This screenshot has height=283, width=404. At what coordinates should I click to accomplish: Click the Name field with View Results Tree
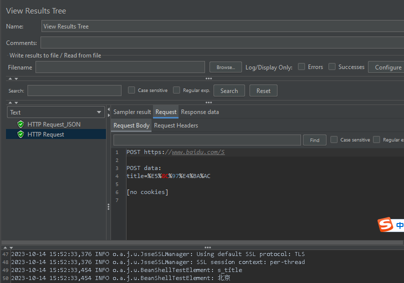pos(222,26)
